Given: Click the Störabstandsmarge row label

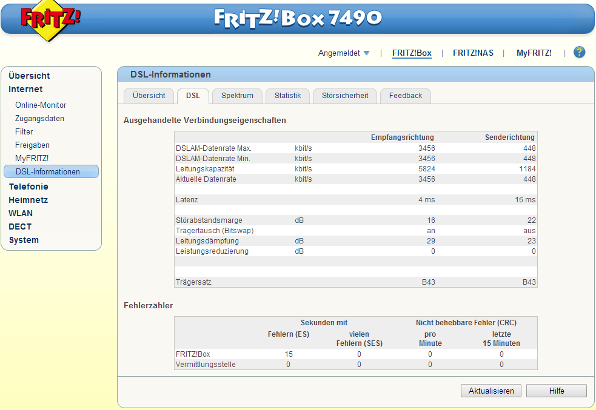Looking at the screenshot, I should point(209,220).
